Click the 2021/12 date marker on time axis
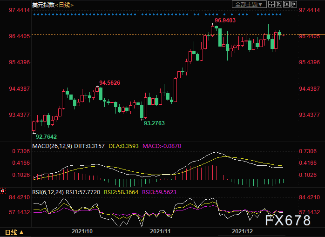Viewport: 325px width, 237px height. click(242, 231)
